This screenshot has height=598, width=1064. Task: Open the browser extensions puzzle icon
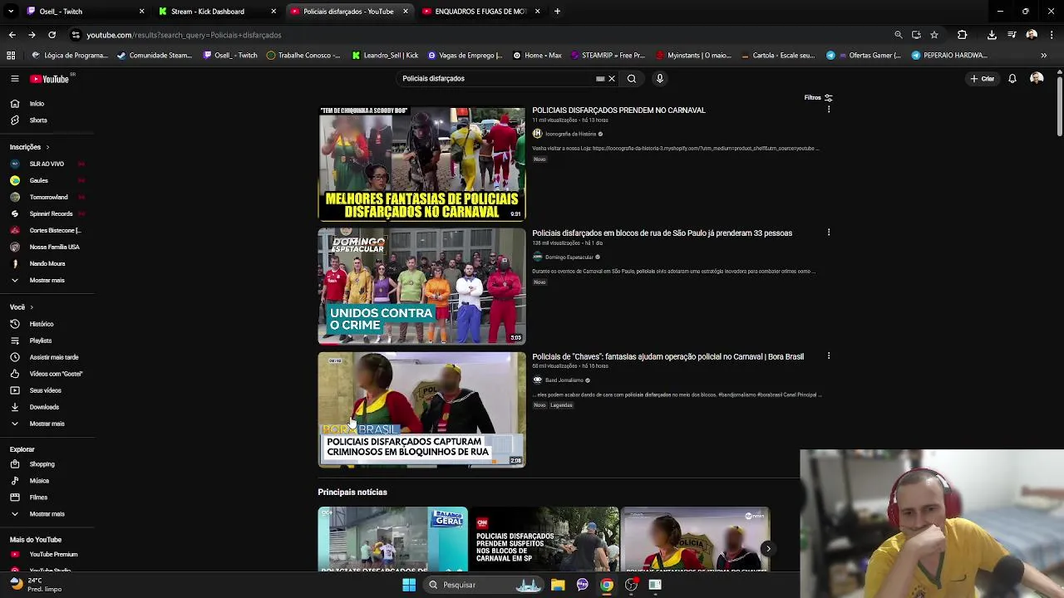[963, 35]
